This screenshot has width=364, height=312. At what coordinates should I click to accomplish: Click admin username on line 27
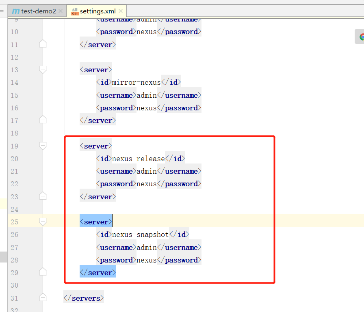(147, 247)
